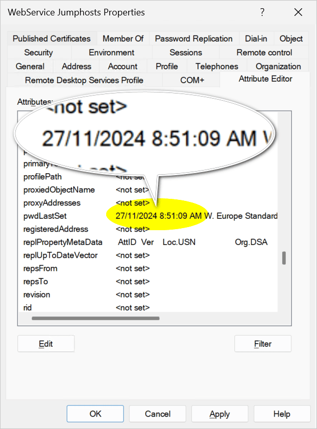
Task: Open the Remote control tab
Action: click(264, 52)
